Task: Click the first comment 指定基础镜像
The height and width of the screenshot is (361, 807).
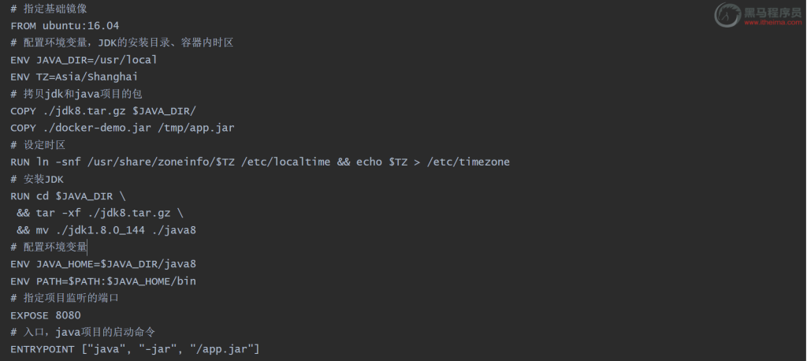Action: (x=49, y=9)
